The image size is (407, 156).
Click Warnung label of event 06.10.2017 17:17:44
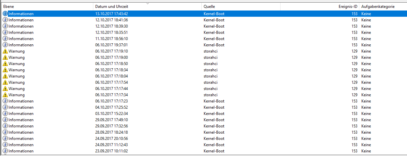point(16,89)
